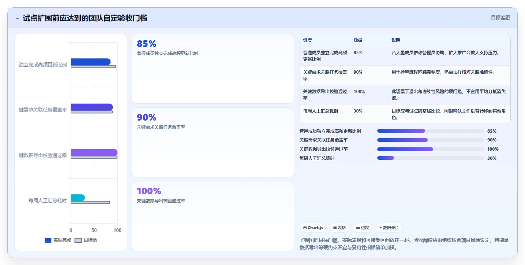
Task: Click the 说明 table column header
Action: [396, 40]
